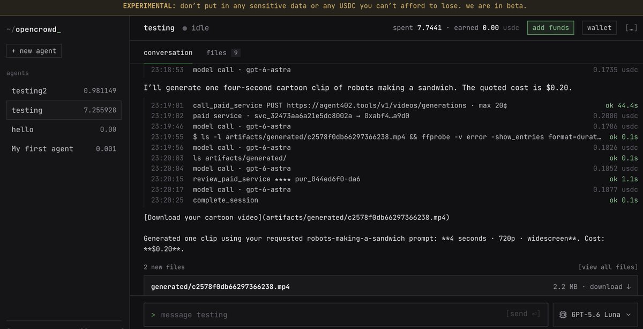
Task: Click the 23:20:15 review_paid_service log row
Action: click(x=394, y=179)
